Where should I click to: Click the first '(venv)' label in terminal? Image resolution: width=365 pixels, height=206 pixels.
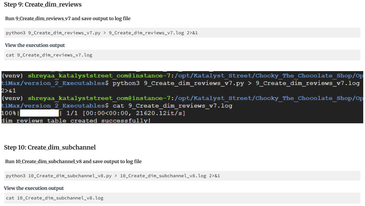pyautogui.click(x=13, y=76)
